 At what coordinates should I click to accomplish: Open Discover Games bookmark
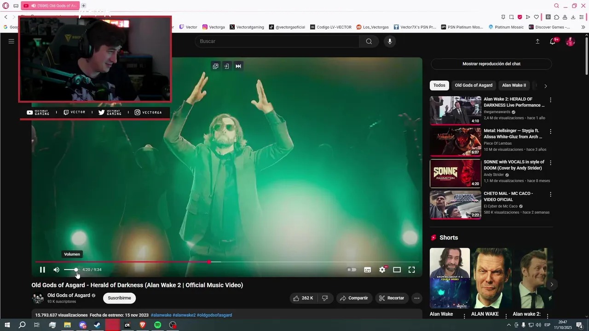549,27
